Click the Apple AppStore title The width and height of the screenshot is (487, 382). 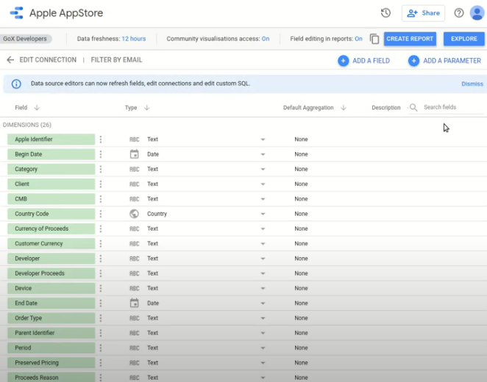[x=66, y=13]
